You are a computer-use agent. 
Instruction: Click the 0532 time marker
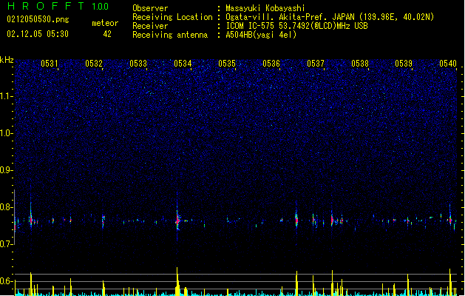pos(94,64)
